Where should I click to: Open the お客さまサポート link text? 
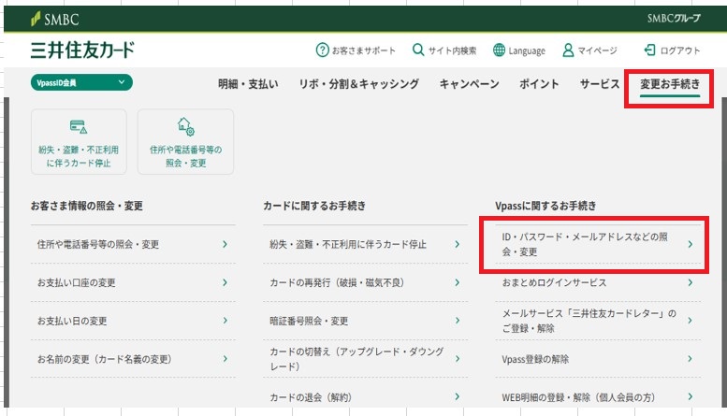(363, 50)
